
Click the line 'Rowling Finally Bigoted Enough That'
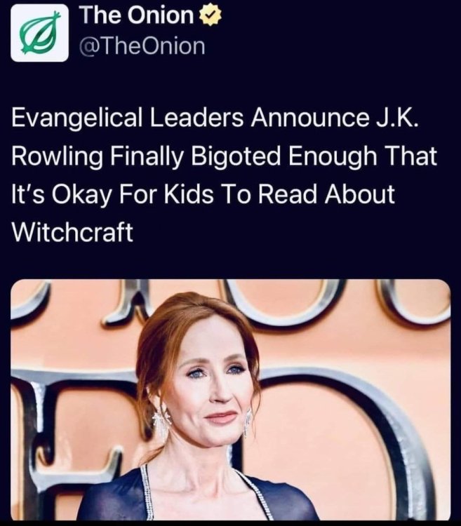(x=224, y=156)
